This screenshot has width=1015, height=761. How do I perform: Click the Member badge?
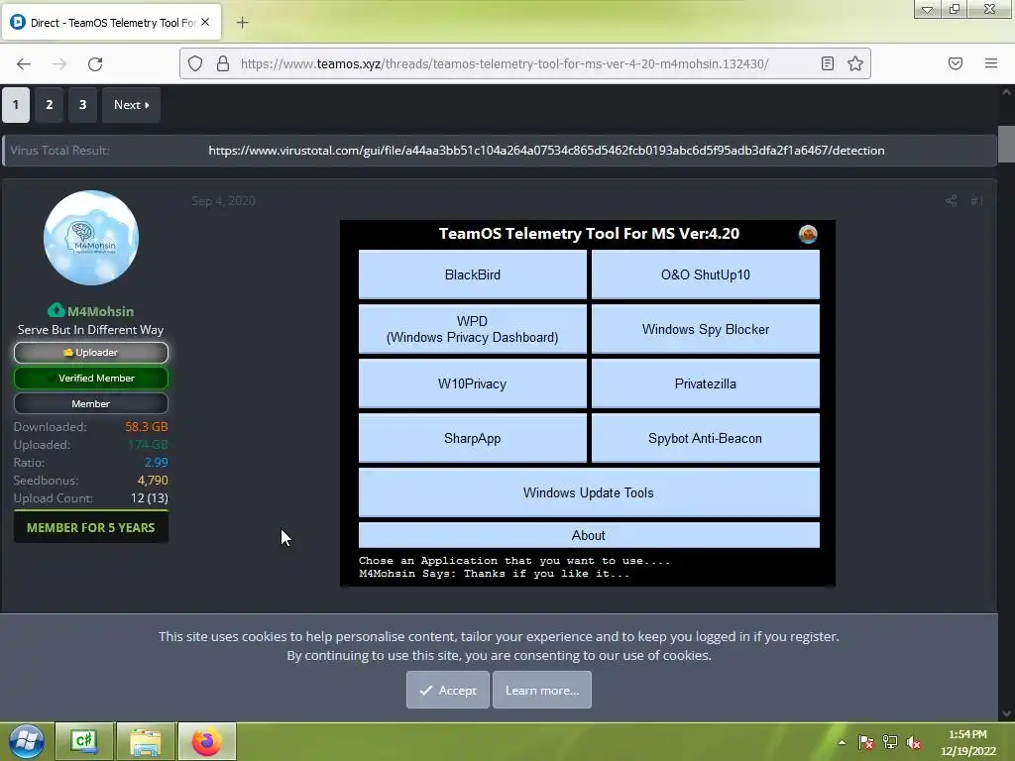90,404
